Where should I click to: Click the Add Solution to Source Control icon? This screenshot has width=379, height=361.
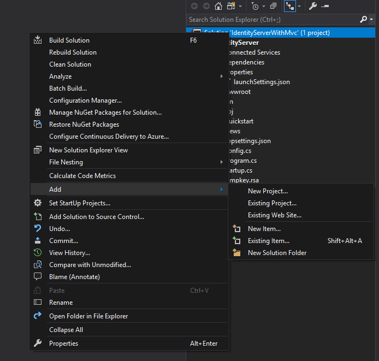point(38,216)
